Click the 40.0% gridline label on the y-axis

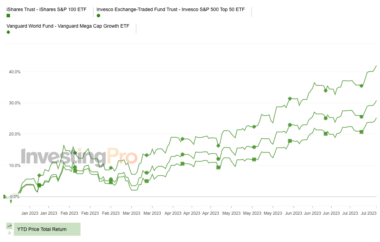14,72
